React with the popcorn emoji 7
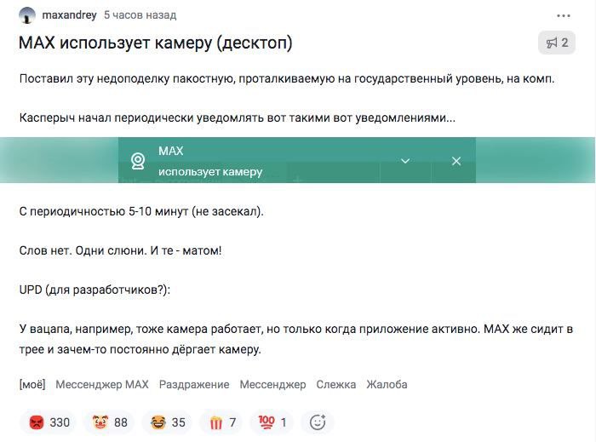The width and height of the screenshot is (596, 442). point(222,422)
